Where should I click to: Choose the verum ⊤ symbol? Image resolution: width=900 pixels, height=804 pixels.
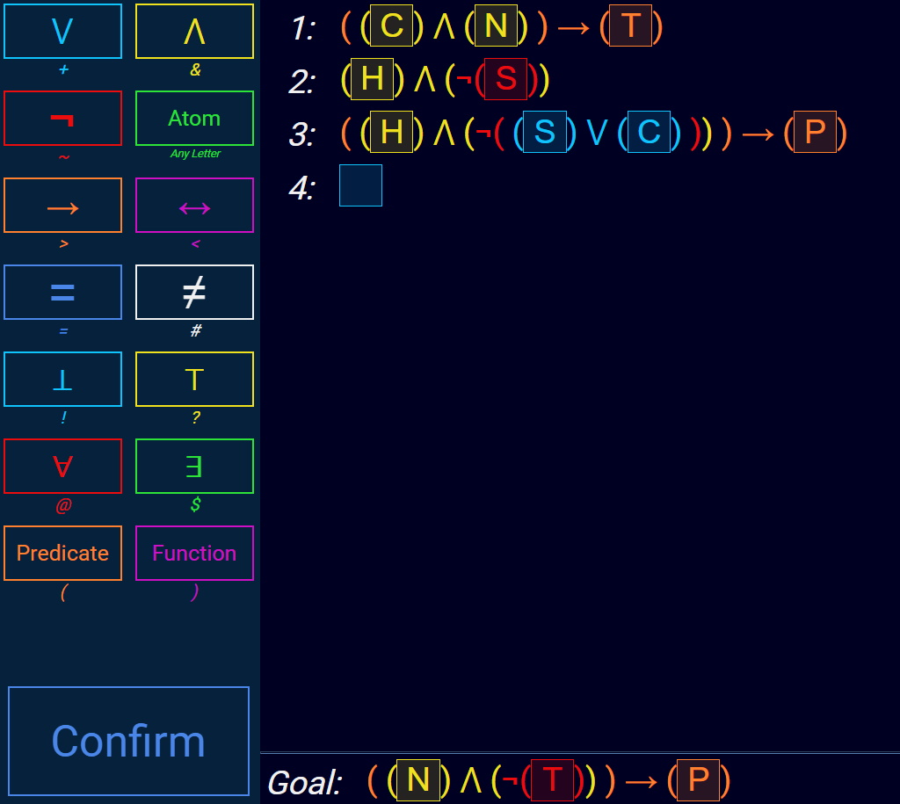194,379
